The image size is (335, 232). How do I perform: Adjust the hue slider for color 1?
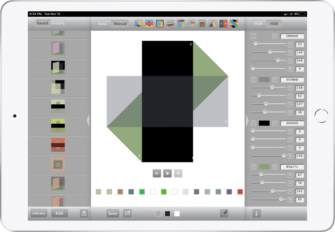tap(268, 44)
